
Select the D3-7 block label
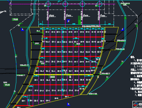coord(76,52)
